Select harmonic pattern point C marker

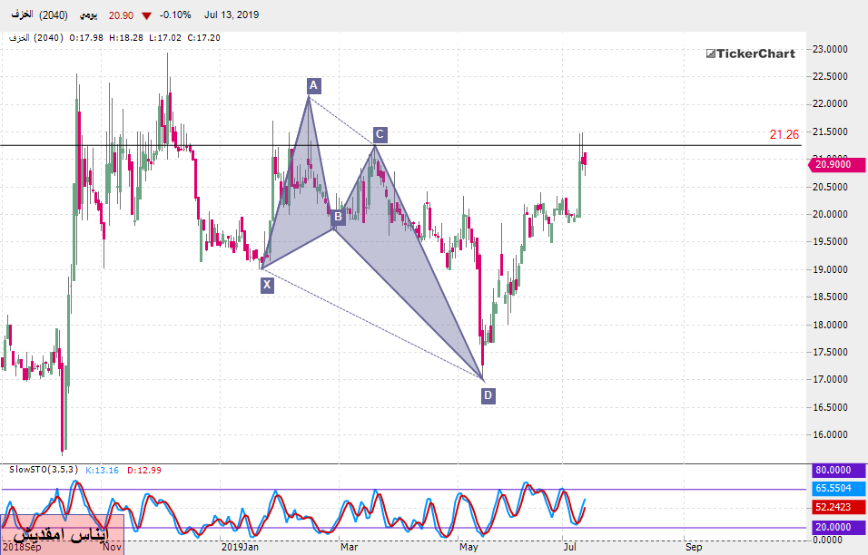tap(380, 134)
